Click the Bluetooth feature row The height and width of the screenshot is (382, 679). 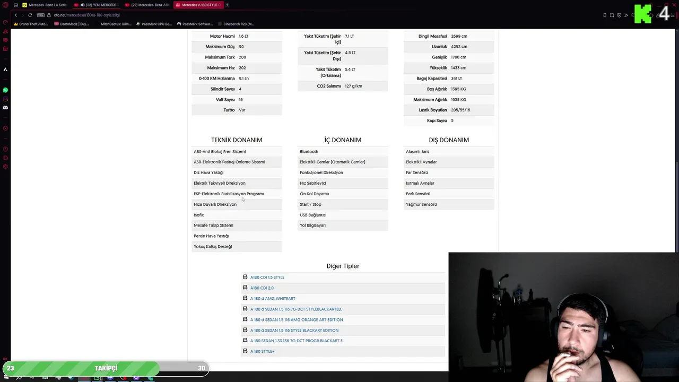coord(343,151)
